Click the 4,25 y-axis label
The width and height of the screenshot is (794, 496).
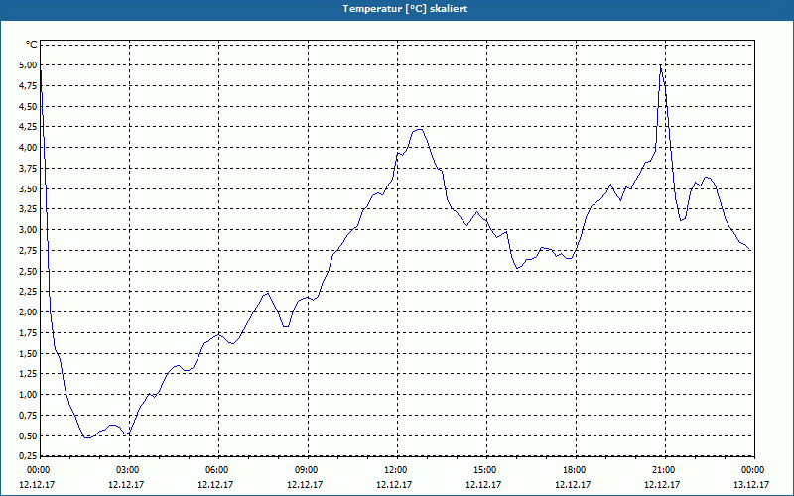pos(28,127)
